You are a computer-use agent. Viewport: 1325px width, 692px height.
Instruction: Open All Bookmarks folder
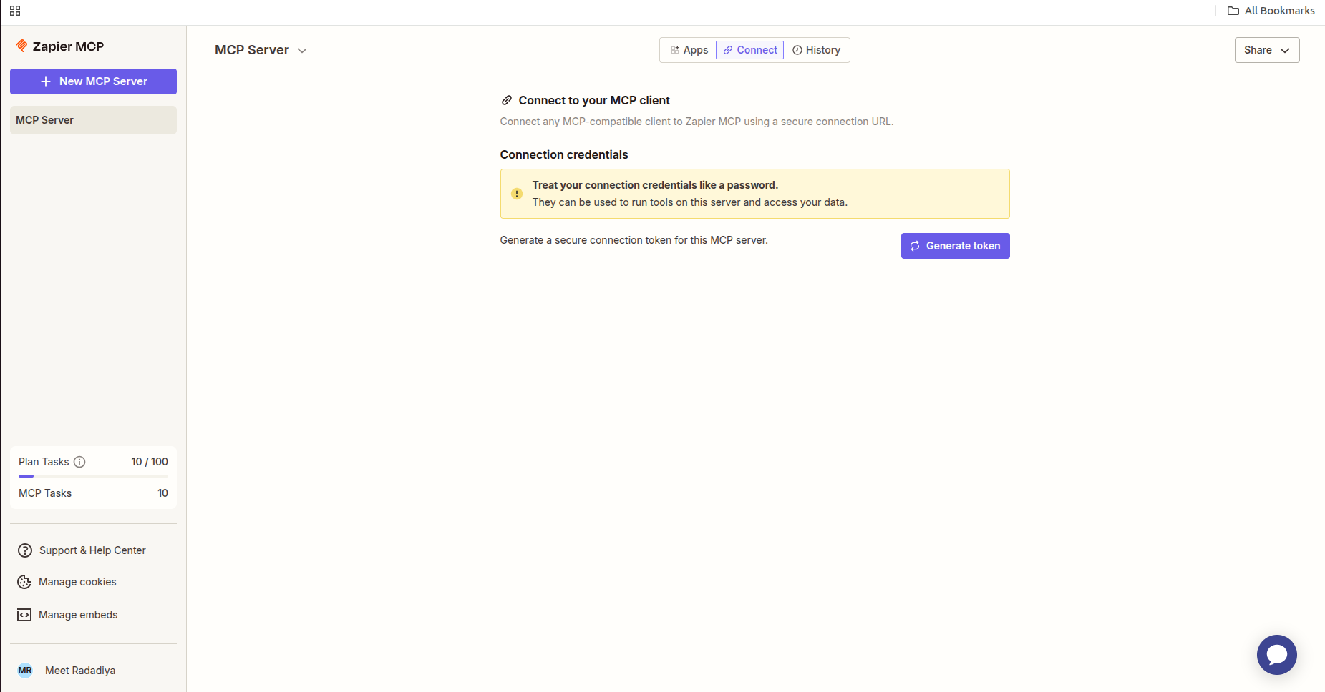(x=1271, y=11)
